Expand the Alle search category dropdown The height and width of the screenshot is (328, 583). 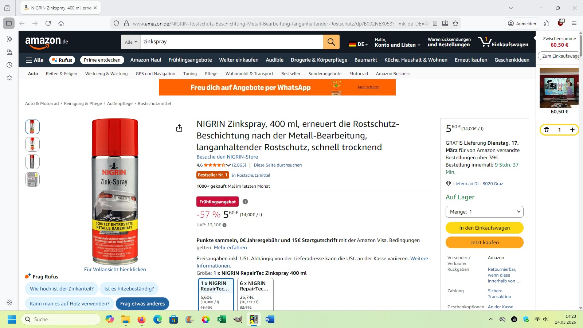(131, 42)
